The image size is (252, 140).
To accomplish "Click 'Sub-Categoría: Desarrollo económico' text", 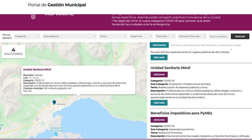I will 172,129.
